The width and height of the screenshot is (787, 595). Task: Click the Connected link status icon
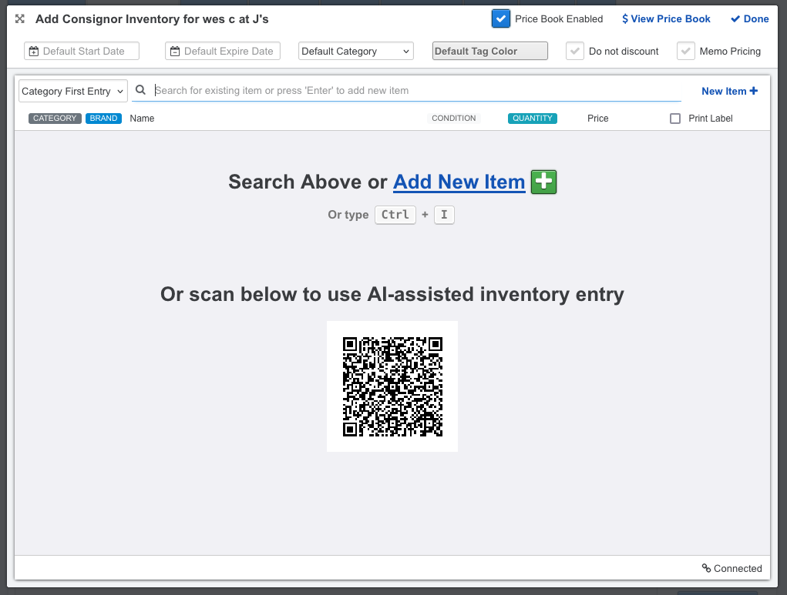click(x=706, y=568)
